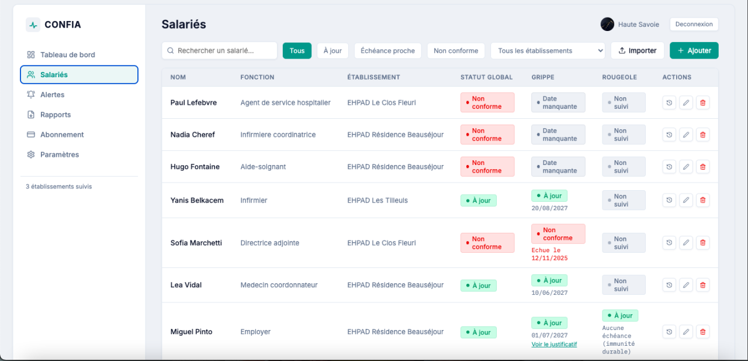
Task: Open history for Lea Vidal
Action: tap(669, 285)
